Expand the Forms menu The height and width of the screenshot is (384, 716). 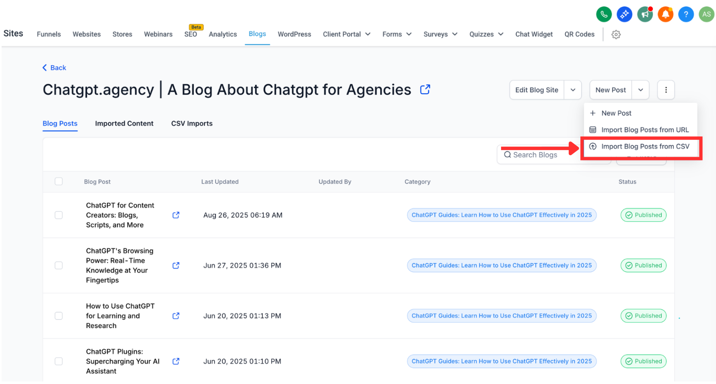tap(397, 34)
